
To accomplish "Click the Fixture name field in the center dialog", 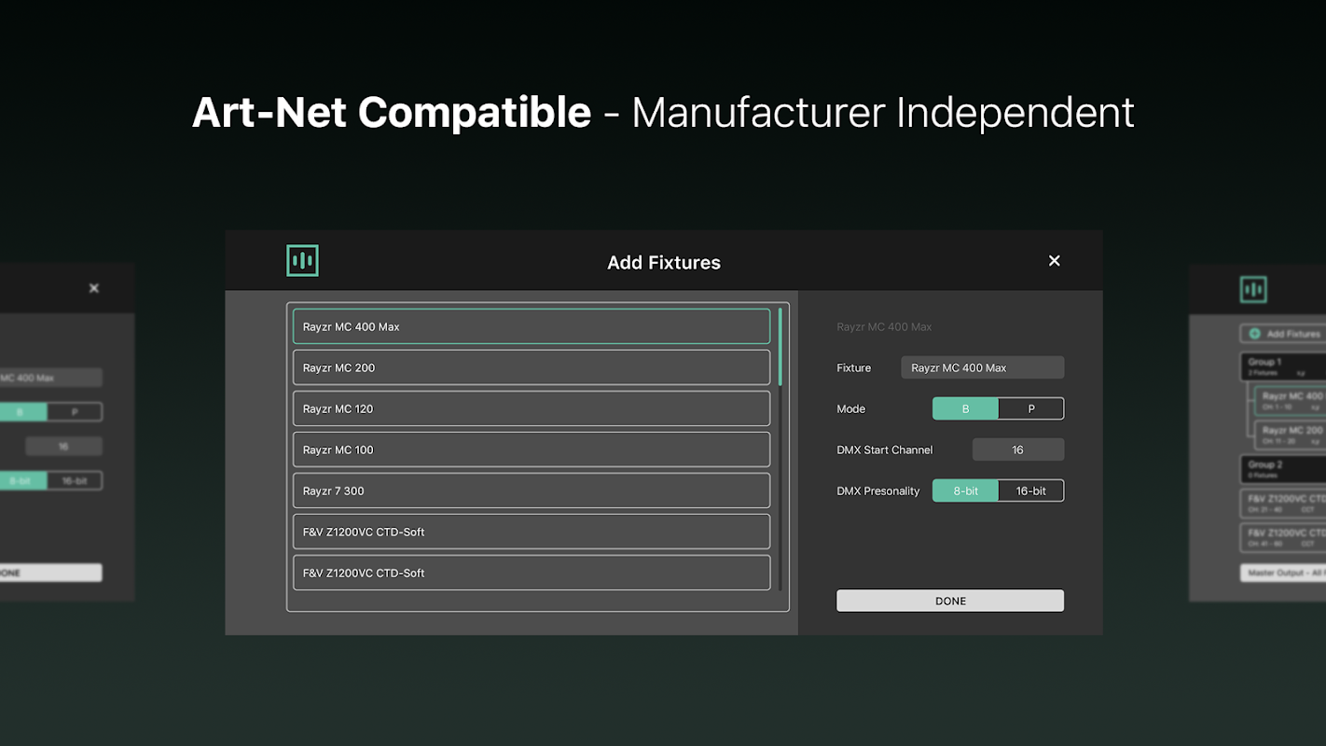I will pyautogui.click(x=982, y=367).
